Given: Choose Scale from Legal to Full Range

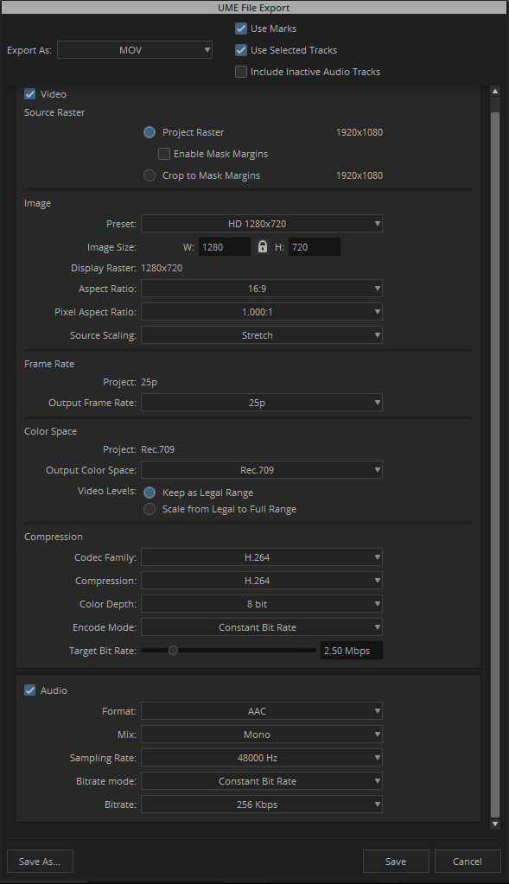Looking at the screenshot, I should [150, 509].
